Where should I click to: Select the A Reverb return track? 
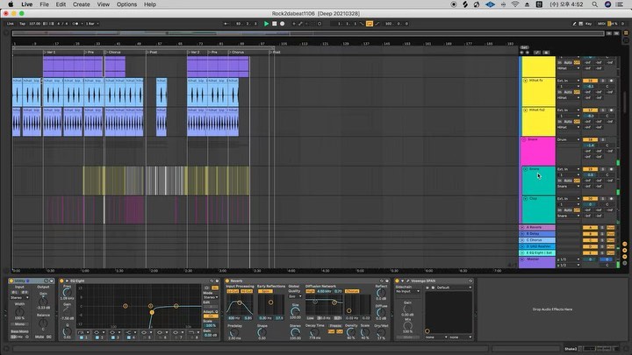[535, 227]
